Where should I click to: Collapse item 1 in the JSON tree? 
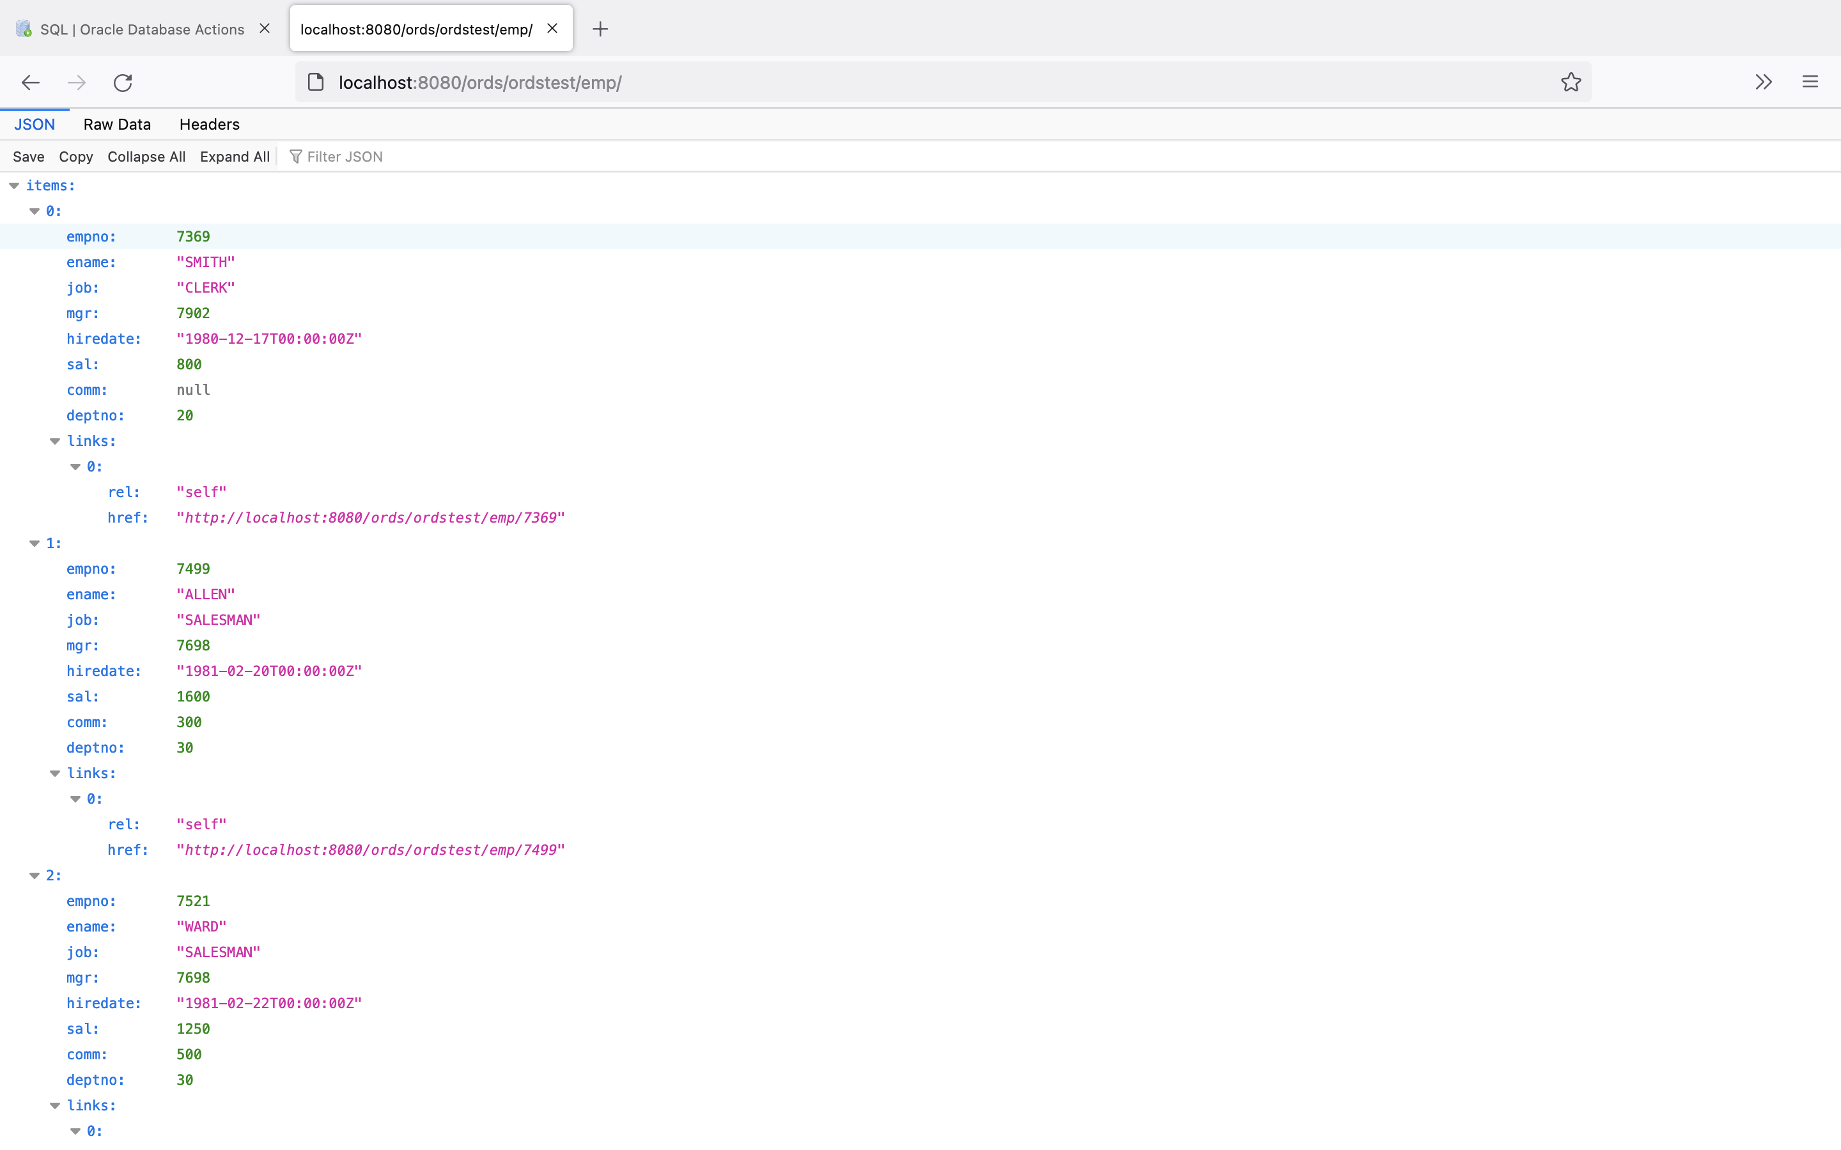coord(35,543)
